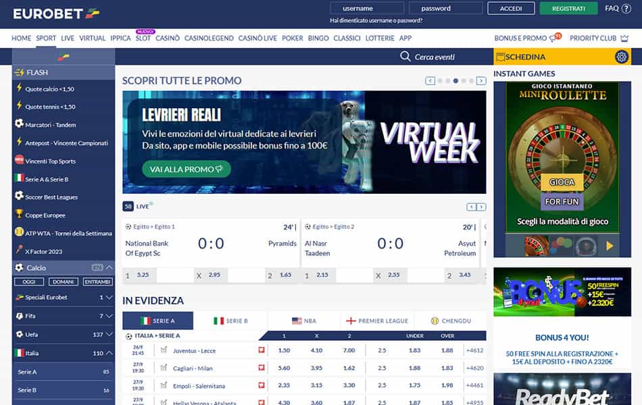The width and height of the screenshot is (642, 405).
Task: Open the SPORT menu
Action: pos(46,38)
